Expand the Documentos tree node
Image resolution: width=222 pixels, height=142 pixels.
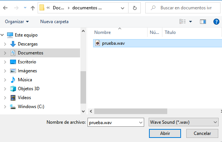coord(5,53)
